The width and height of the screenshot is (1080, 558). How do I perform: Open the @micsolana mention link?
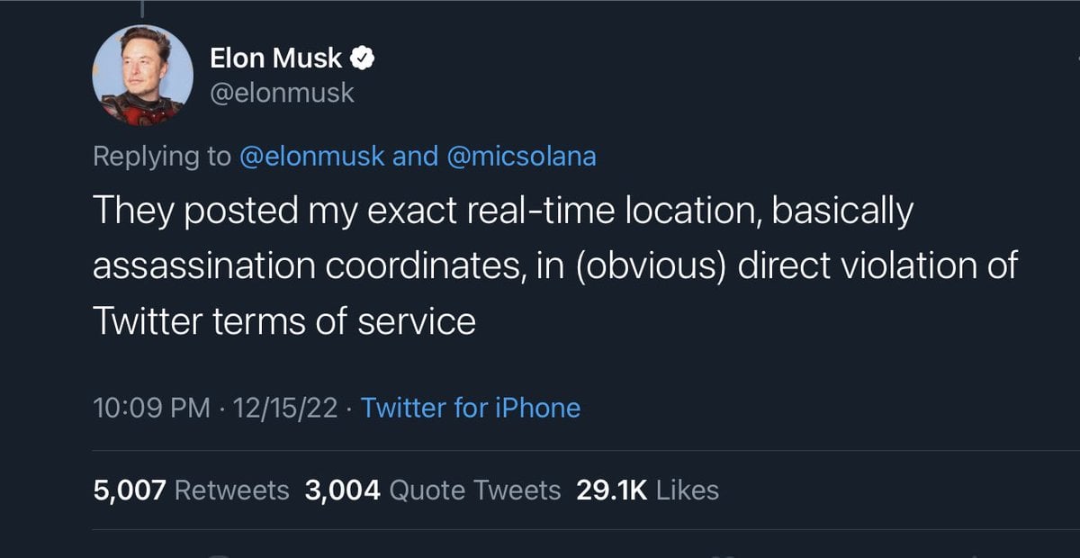point(521,157)
